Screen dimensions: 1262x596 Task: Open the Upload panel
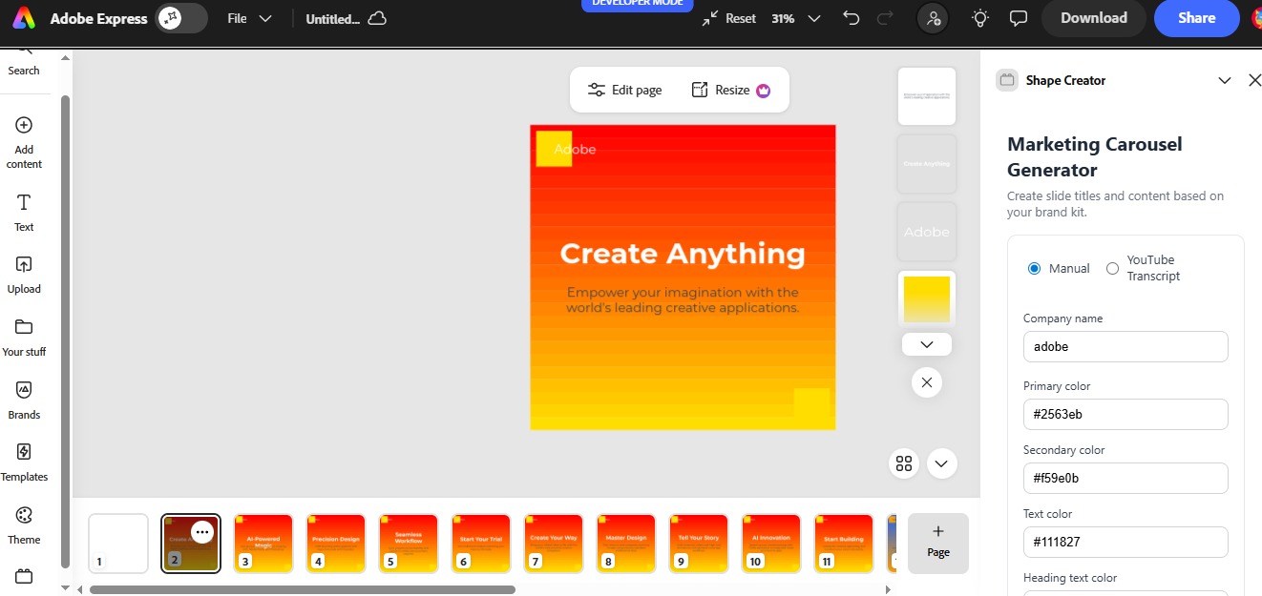tap(24, 275)
